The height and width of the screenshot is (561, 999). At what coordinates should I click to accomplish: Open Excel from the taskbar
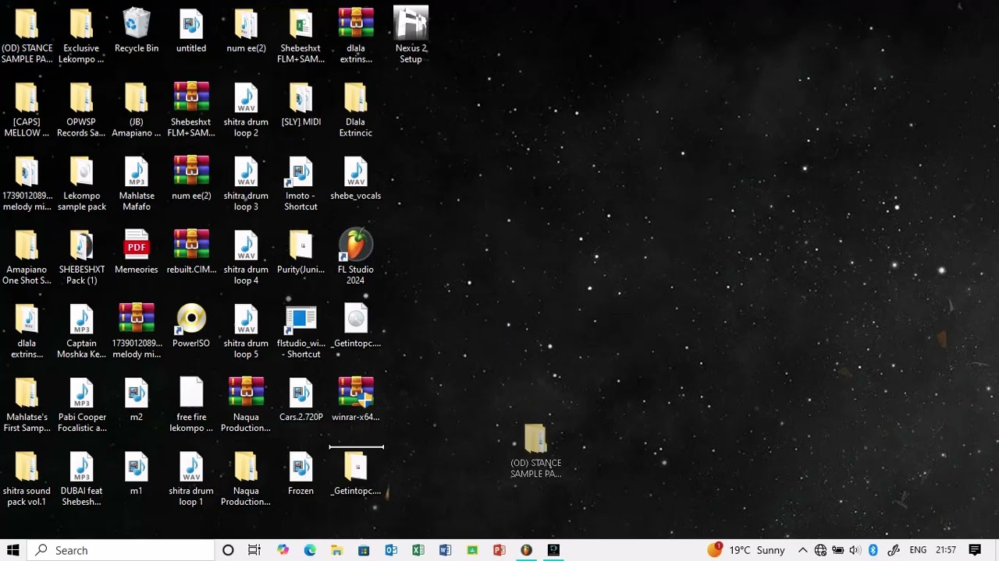pos(418,550)
